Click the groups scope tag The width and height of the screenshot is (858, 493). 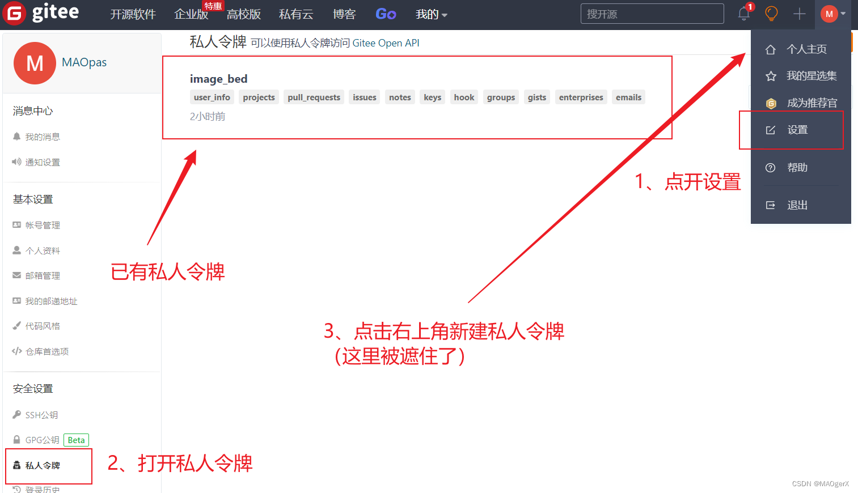pyautogui.click(x=501, y=97)
